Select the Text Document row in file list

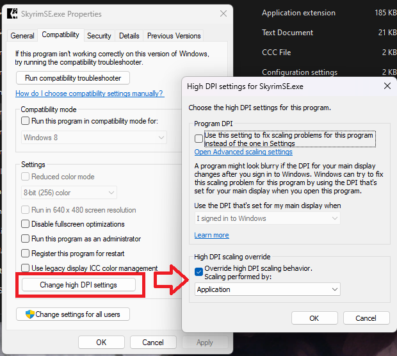[328, 33]
